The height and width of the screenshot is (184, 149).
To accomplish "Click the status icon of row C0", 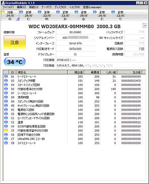I will tap(6, 114).
